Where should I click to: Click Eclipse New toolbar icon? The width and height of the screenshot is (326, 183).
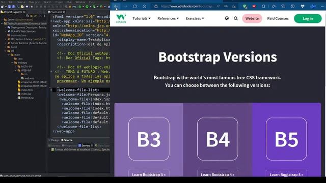click(2, 7)
